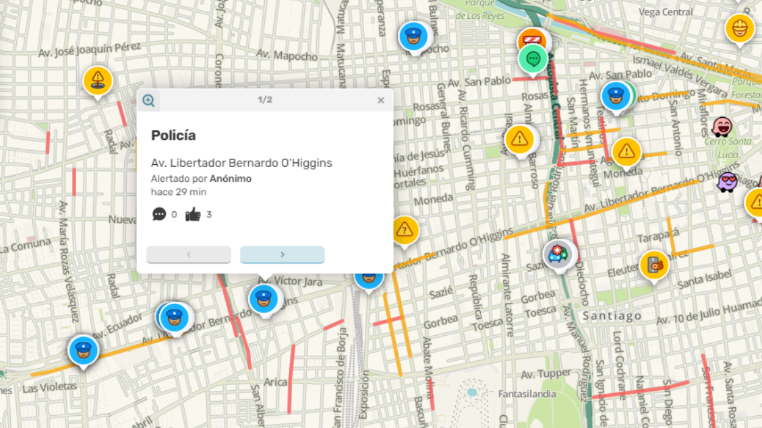Close the Policía report card
The image size is (762, 428).
380,100
